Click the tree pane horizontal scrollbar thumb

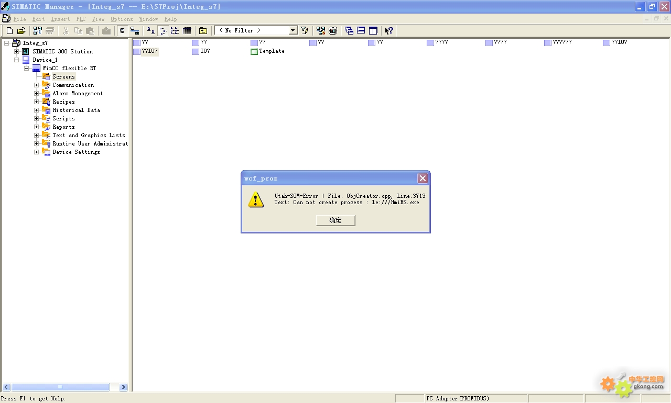coord(60,387)
